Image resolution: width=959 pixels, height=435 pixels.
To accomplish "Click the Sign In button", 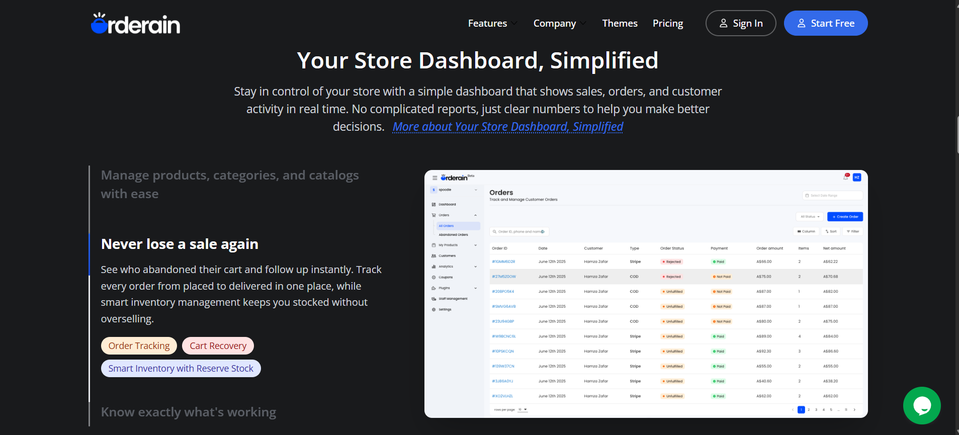I will (741, 23).
